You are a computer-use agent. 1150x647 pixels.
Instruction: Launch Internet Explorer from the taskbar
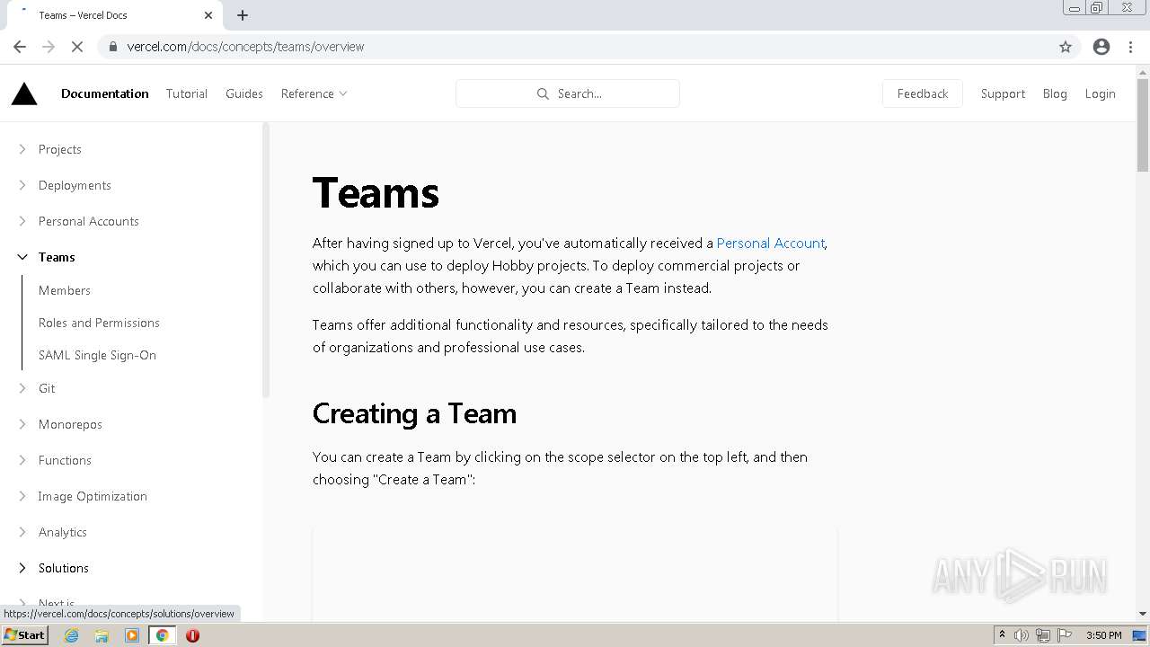coord(72,635)
